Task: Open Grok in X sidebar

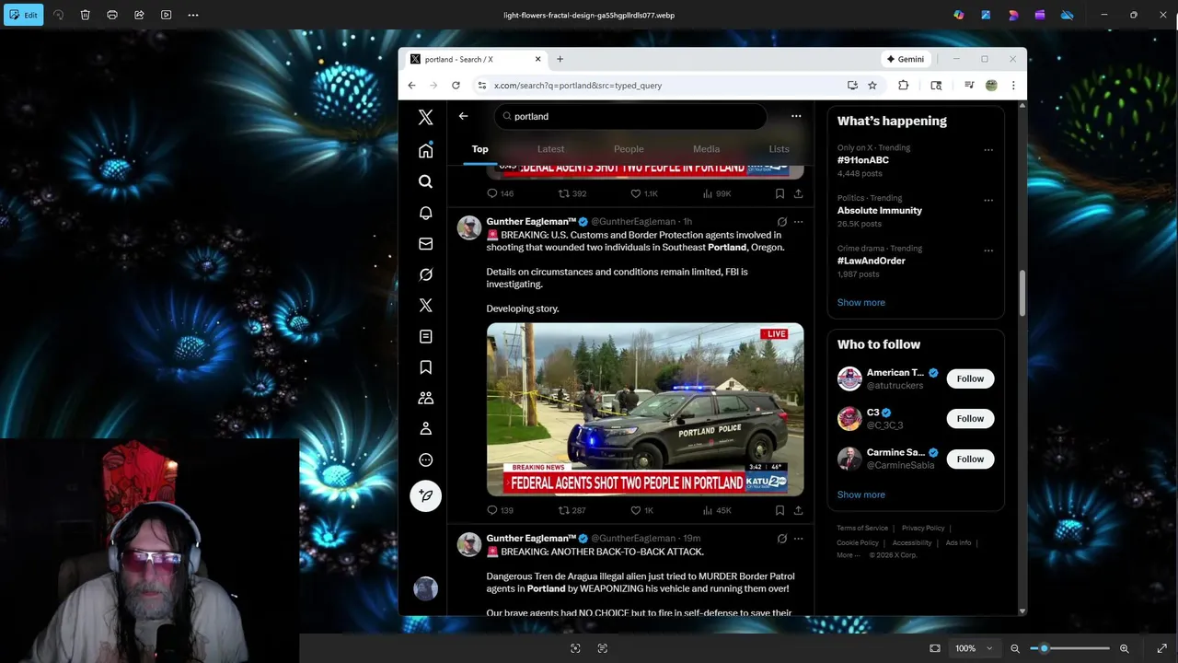Action: click(x=425, y=274)
